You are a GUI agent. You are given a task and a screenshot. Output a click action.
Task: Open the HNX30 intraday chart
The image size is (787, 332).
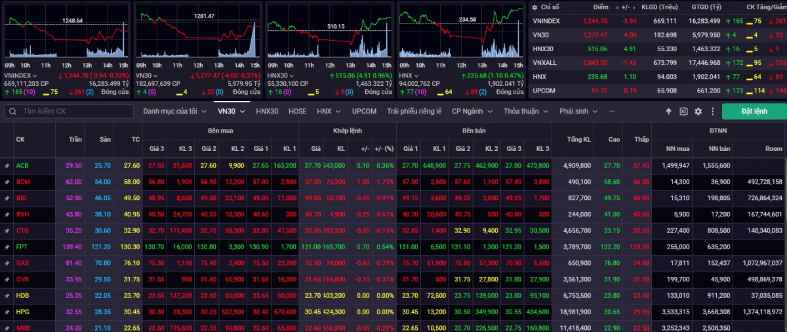point(330,32)
